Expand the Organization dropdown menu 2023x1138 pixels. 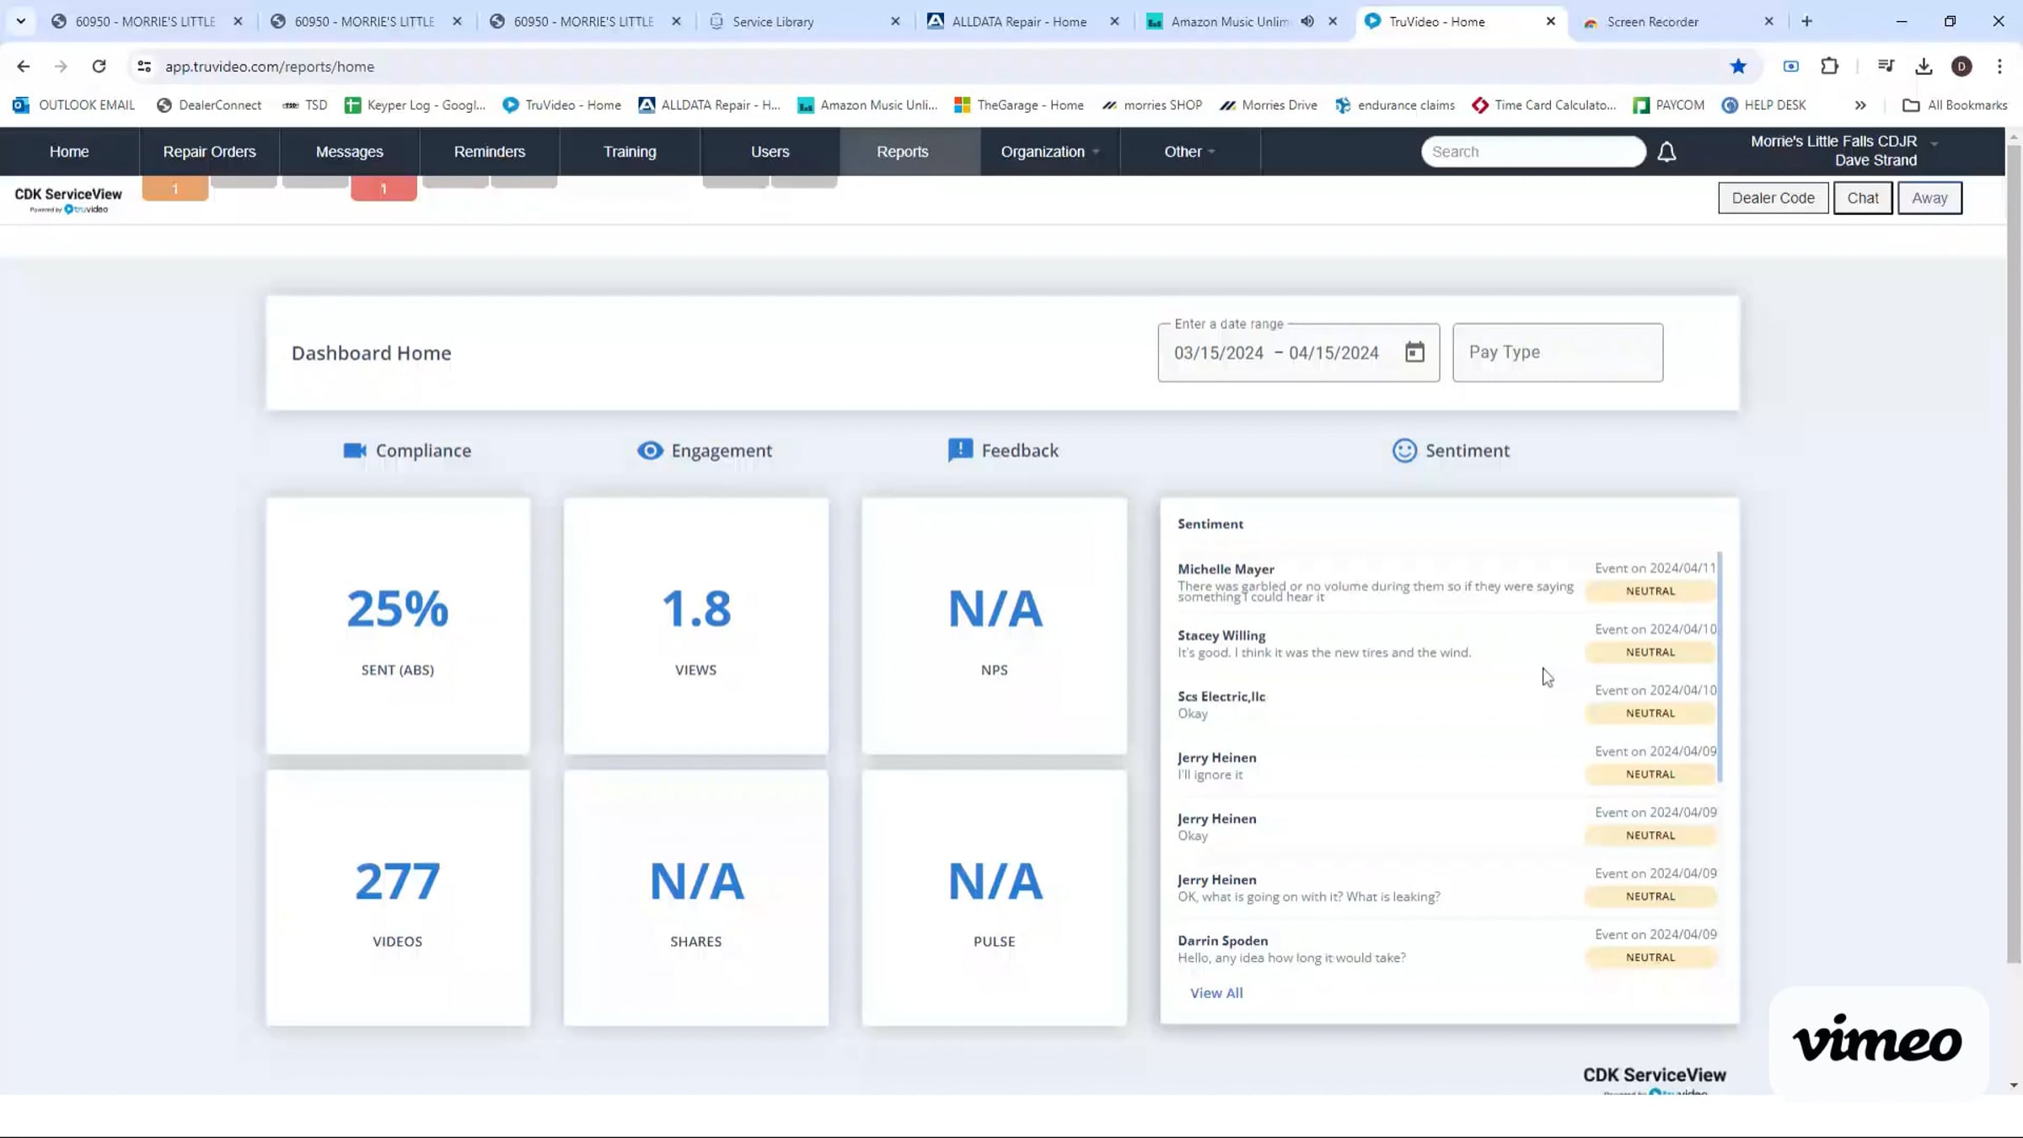tap(1049, 152)
